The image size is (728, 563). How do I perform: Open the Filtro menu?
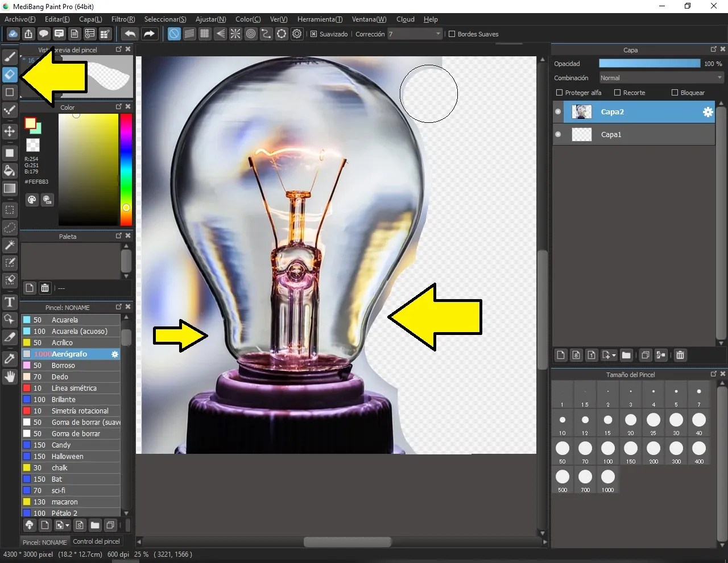click(x=123, y=19)
